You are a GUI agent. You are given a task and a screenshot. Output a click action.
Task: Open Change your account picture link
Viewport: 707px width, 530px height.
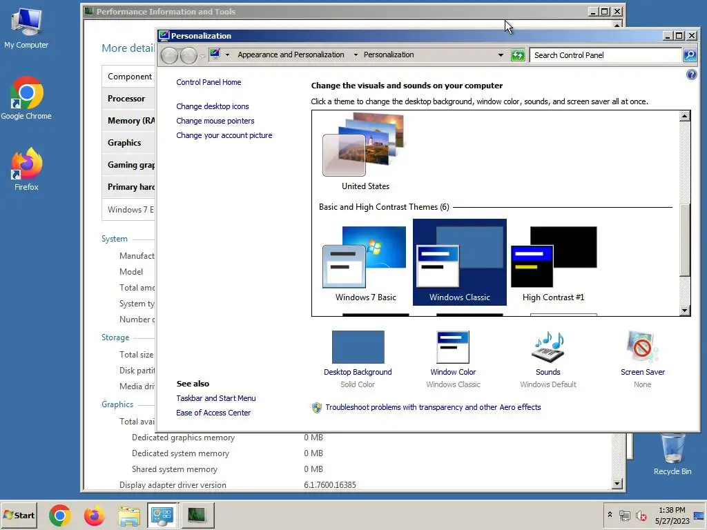pyautogui.click(x=224, y=135)
